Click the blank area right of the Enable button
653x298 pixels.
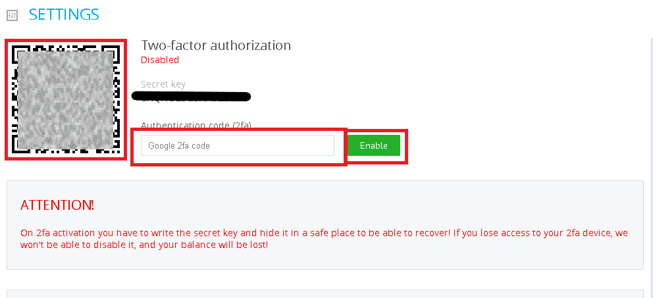tap(521, 145)
